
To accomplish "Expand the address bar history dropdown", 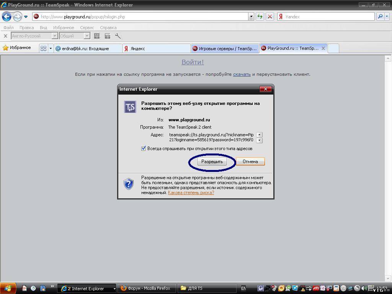I will (251, 17).
